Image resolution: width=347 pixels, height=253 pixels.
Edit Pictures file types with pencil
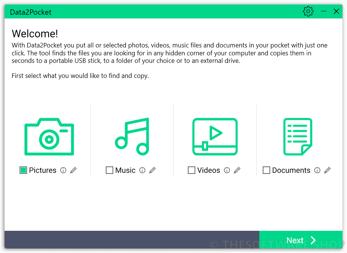73,170
